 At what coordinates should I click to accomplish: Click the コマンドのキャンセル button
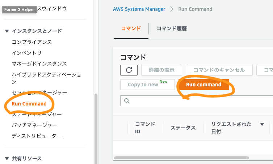coord(219,70)
